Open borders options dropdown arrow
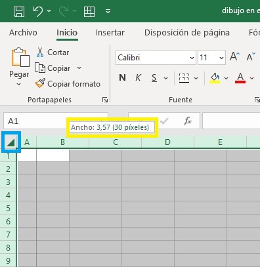This screenshot has height=267, width=260. pyautogui.click(x=196, y=78)
